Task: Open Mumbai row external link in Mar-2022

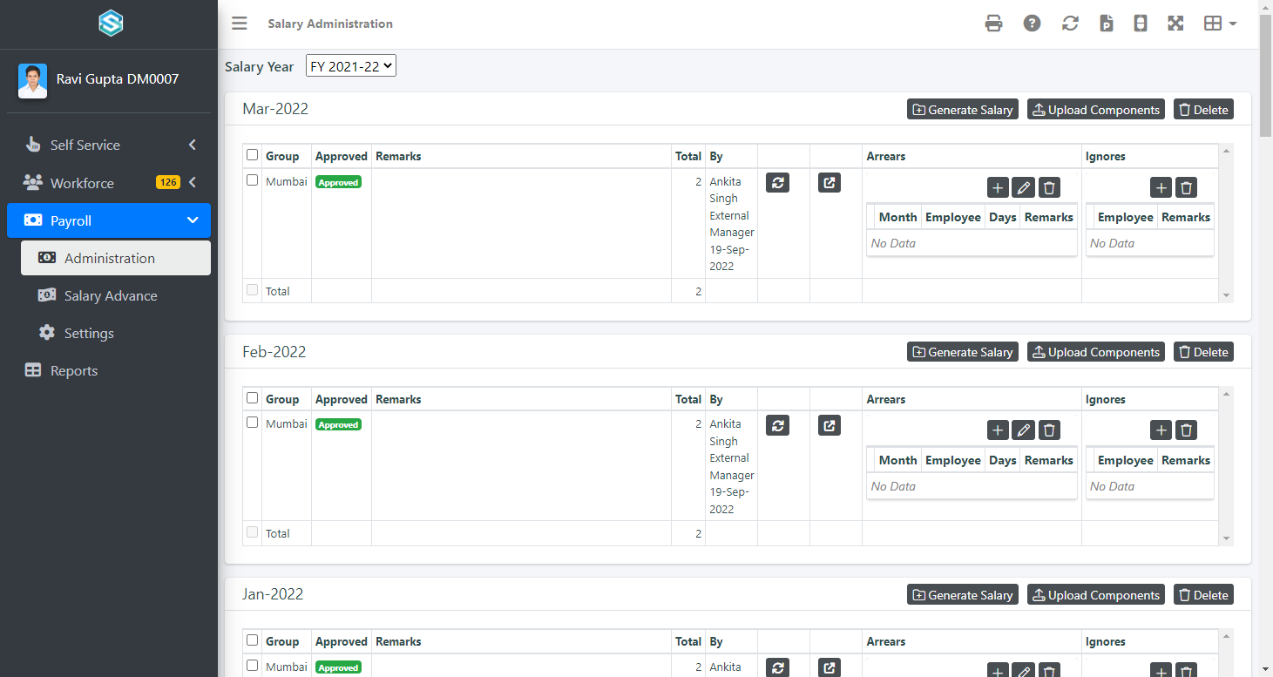Action: pyautogui.click(x=829, y=183)
